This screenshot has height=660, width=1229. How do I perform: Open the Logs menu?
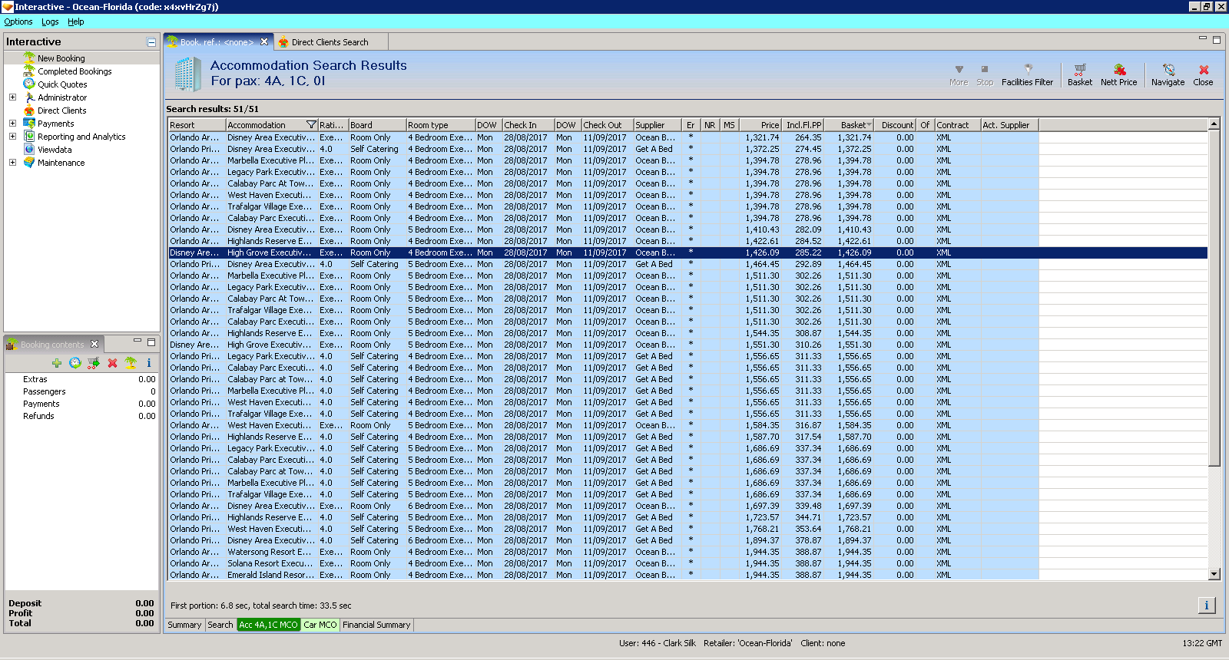click(x=50, y=21)
